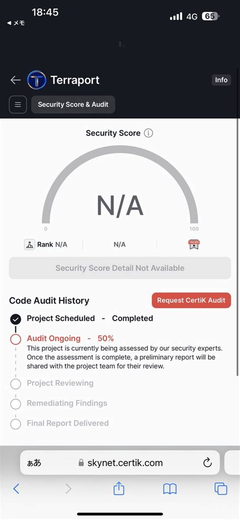This screenshot has width=240, height=520.
Task: Tap the Rank leaderboard icon
Action: tap(29, 245)
